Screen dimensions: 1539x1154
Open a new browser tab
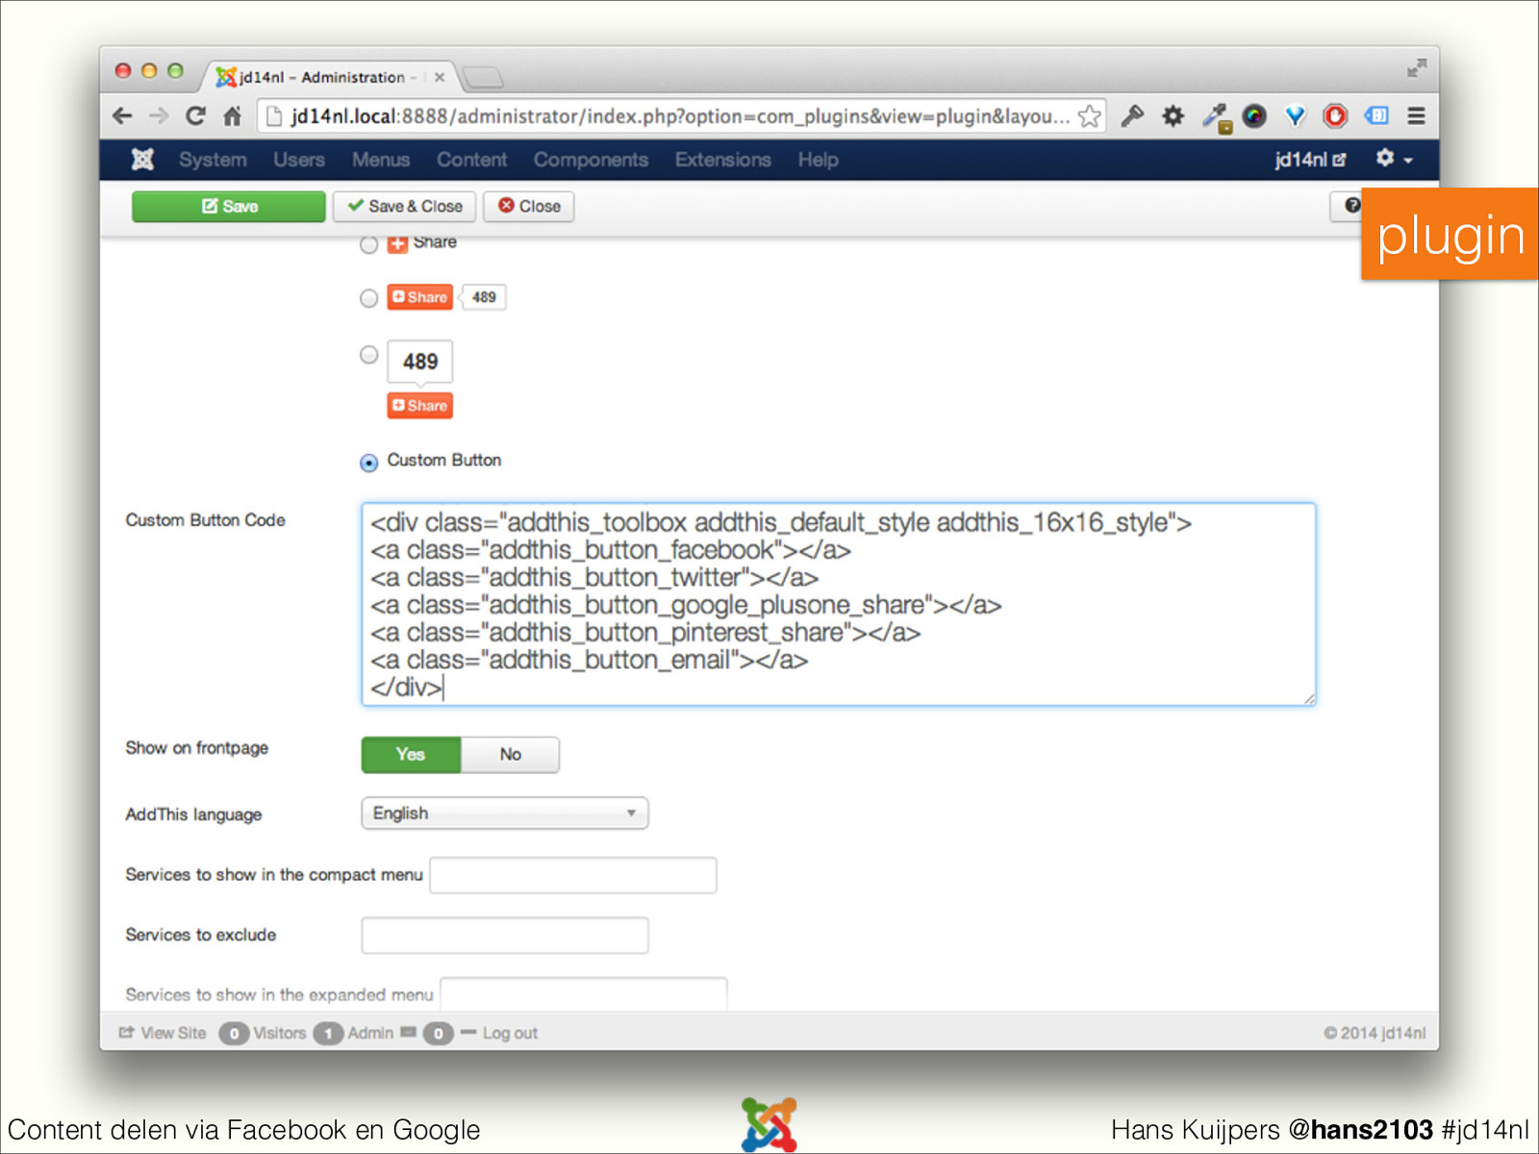pyautogui.click(x=482, y=77)
